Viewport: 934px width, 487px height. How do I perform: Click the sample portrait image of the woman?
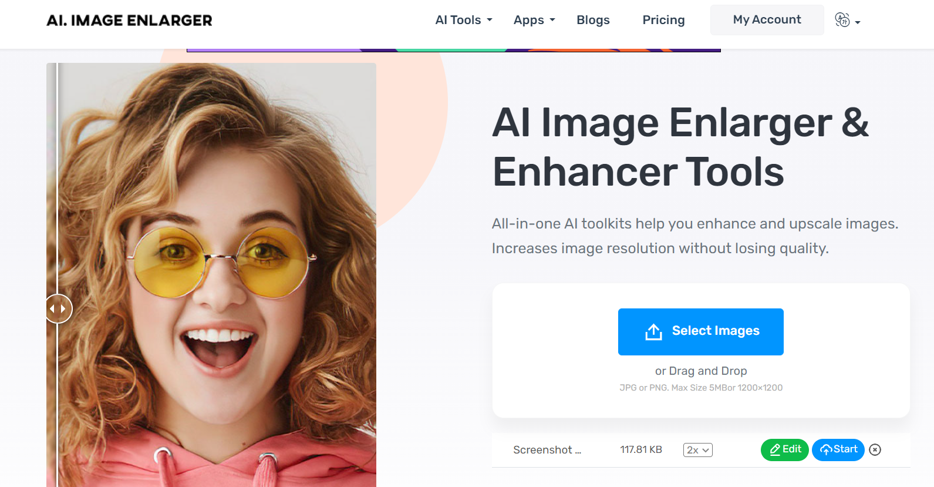(x=211, y=275)
